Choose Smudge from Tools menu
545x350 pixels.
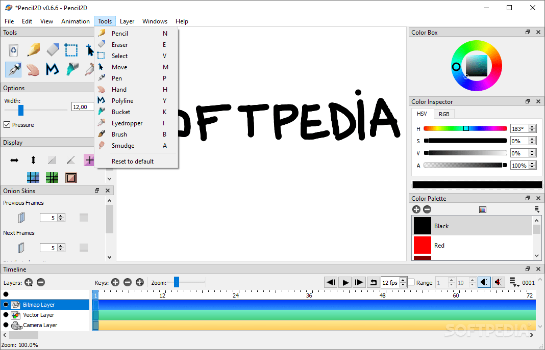pos(137,146)
